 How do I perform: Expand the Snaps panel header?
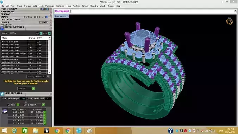pos(4,17)
